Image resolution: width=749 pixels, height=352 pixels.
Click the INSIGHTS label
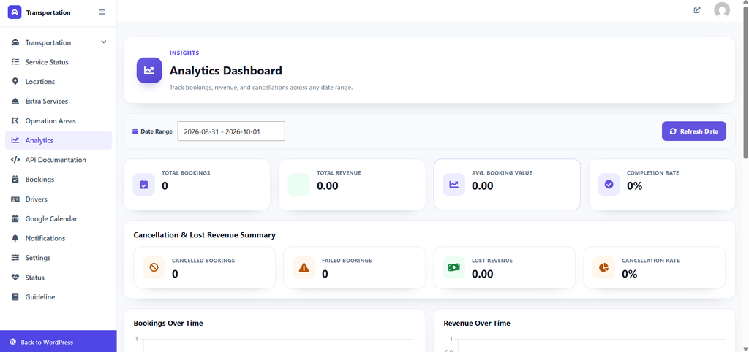click(x=184, y=53)
